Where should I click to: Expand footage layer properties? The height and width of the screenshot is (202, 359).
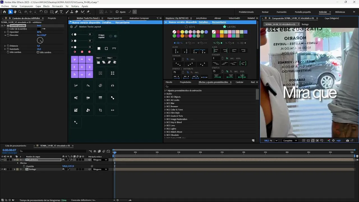15,169
